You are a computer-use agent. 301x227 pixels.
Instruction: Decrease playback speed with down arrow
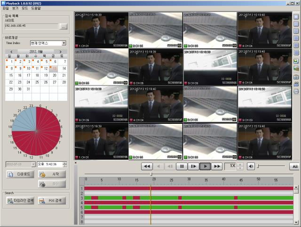pos(240,168)
